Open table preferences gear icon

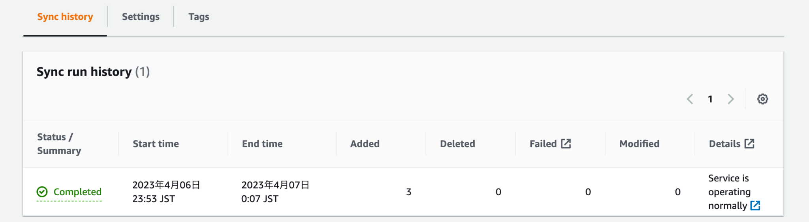762,99
